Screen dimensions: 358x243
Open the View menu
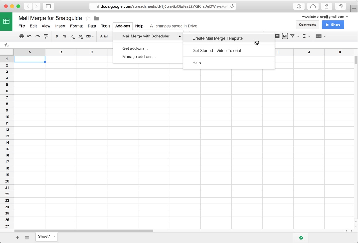coord(46,26)
